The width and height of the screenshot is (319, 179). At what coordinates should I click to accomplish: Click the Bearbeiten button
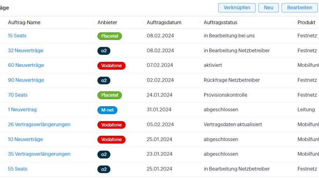coord(299,8)
